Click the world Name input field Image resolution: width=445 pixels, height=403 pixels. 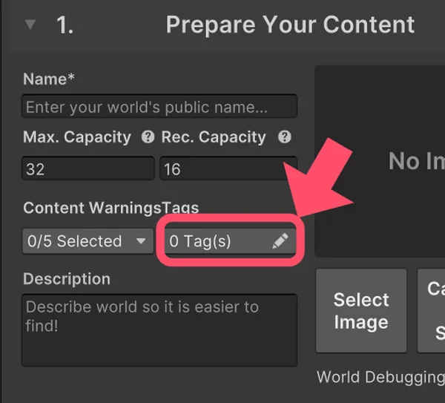159,107
